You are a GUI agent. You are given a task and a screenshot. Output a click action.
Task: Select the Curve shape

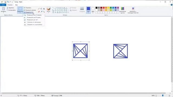click(x=55, y=8)
